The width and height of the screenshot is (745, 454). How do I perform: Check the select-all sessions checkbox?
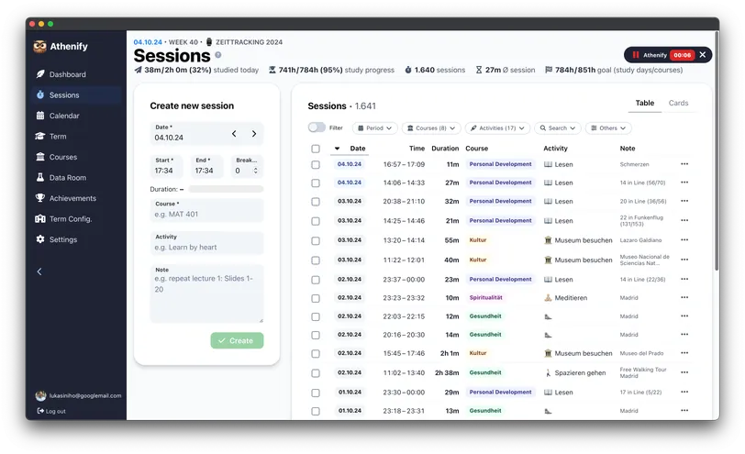tap(316, 149)
